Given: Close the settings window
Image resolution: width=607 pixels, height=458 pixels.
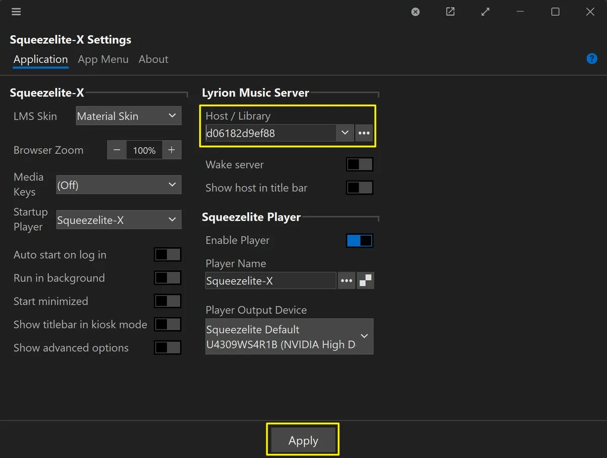Looking at the screenshot, I should [590, 12].
